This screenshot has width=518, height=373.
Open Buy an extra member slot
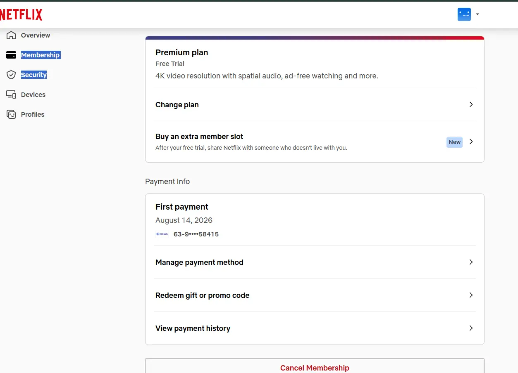(x=315, y=142)
